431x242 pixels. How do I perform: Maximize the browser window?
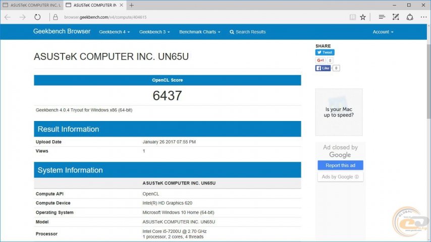pos(409,5)
